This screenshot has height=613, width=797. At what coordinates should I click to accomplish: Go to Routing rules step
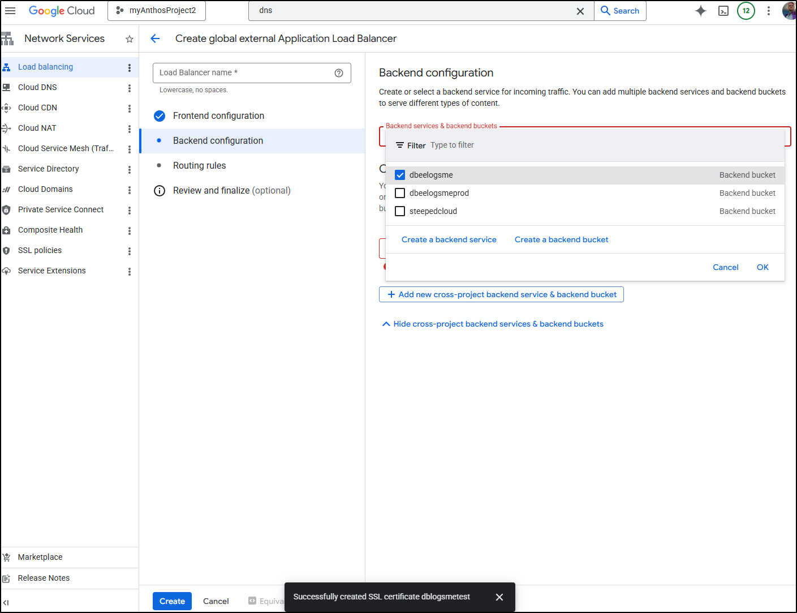pyautogui.click(x=199, y=165)
